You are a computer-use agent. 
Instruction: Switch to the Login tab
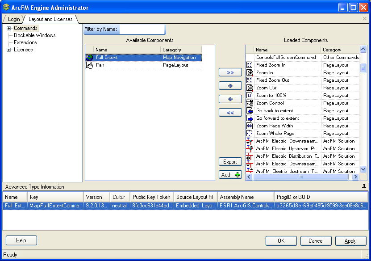(x=14, y=19)
